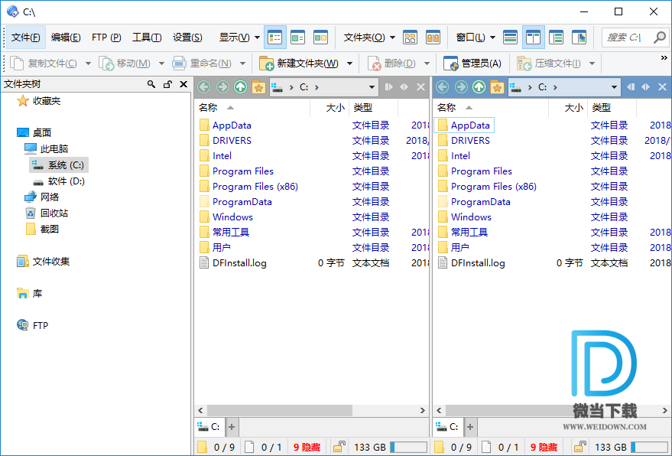Click the search magnifier icon in toolbar
Image resolution: width=672 pixels, height=456 pixels.
point(660,37)
